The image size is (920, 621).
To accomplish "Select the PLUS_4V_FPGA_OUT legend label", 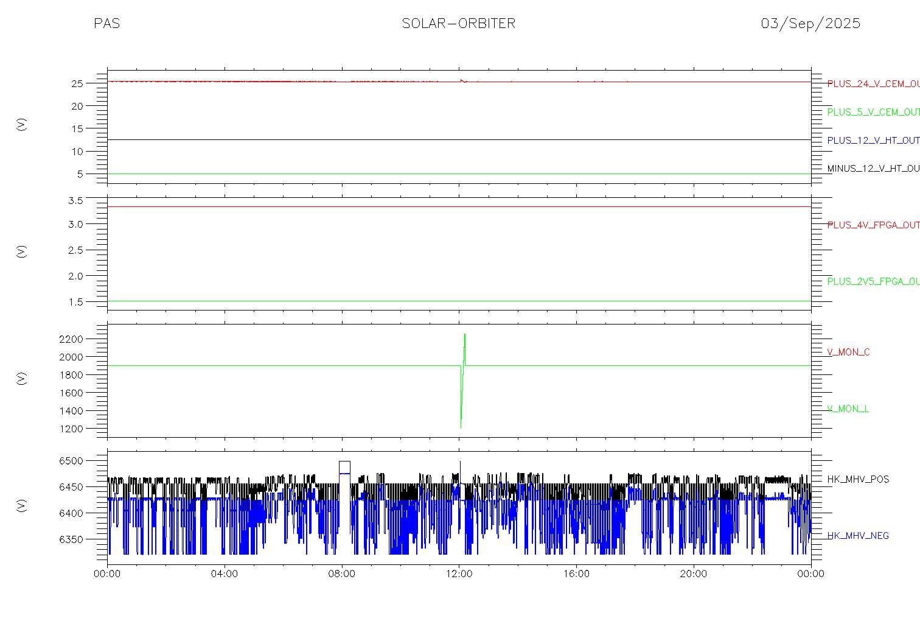I will pyautogui.click(x=873, y=225).
